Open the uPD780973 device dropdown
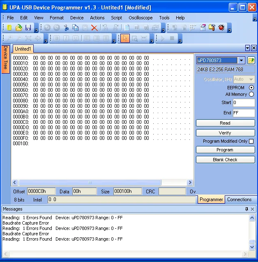Viewport: 258px width, 262px height. (241, 60)
